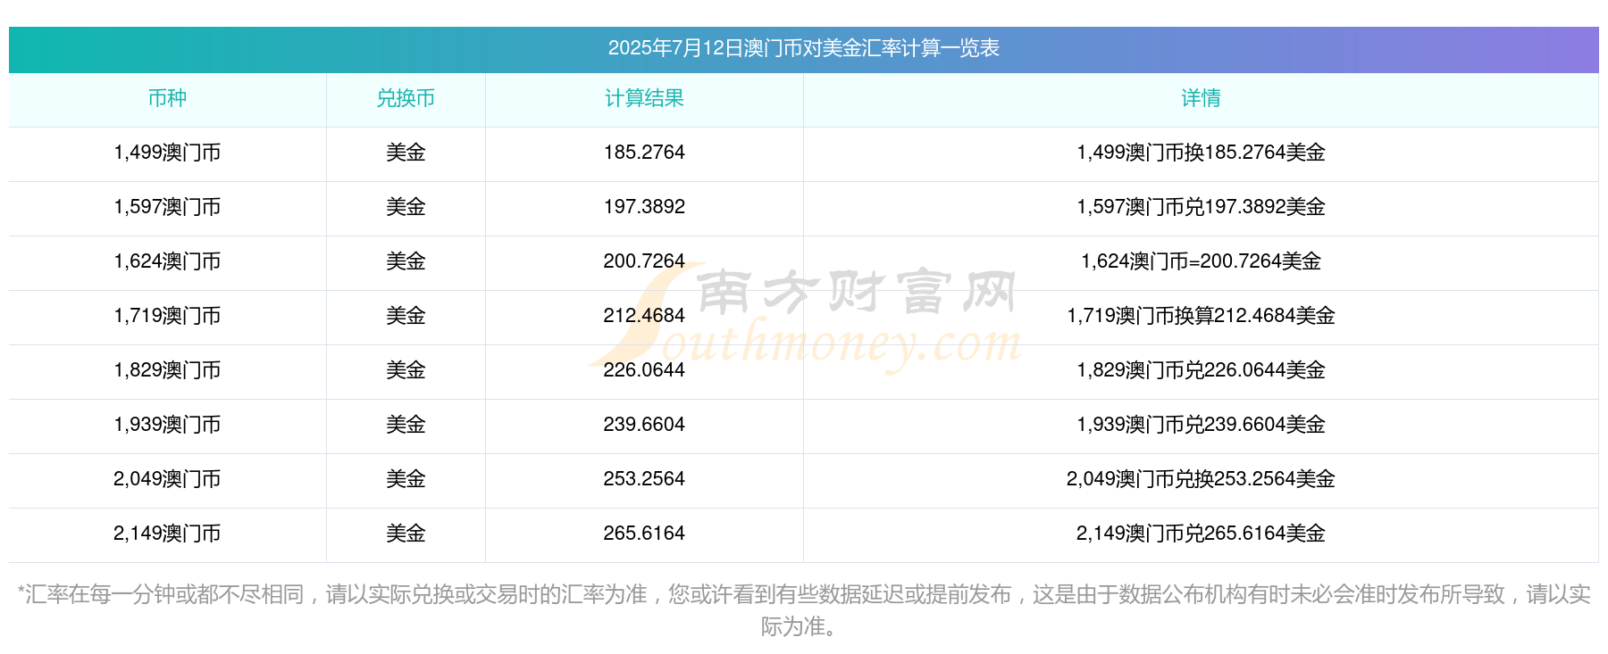Click the 详情 column header
The image size is (1608, 654).
click(1201, 98)
